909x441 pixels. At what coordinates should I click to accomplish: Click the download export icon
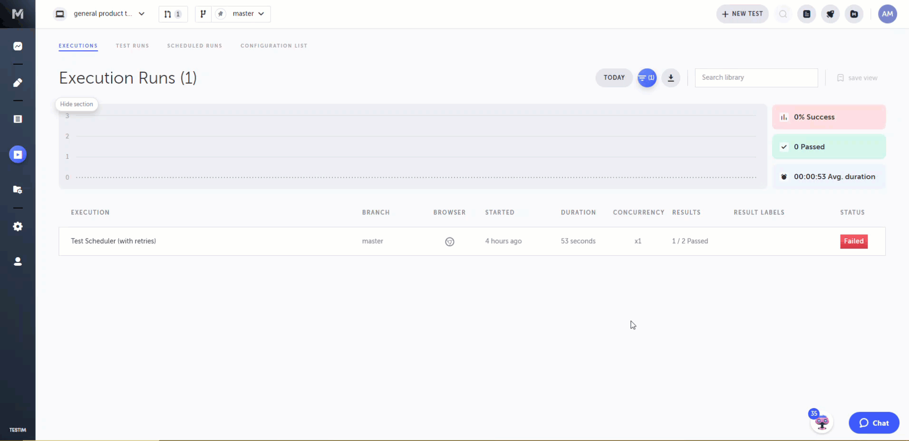pyautogui.click(x=670, y=77)
